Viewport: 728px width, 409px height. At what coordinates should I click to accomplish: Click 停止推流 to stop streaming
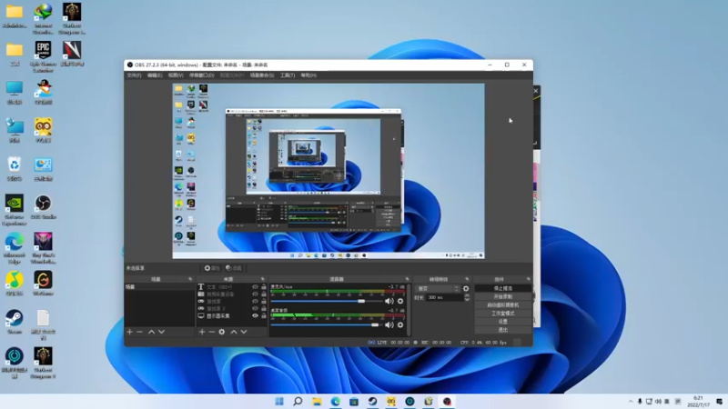point(503,288)
